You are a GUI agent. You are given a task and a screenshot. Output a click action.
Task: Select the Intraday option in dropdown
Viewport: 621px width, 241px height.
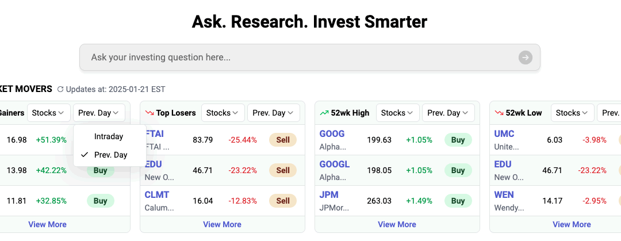pyautogui.click(x=109, y=137)
